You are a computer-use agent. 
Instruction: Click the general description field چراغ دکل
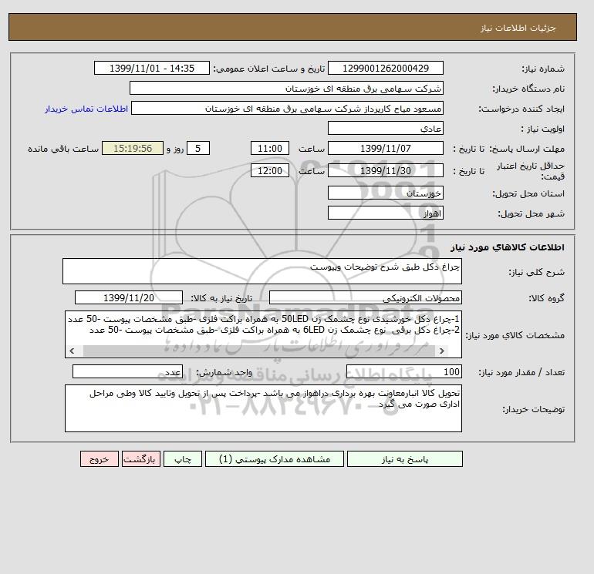click(262, 271)
